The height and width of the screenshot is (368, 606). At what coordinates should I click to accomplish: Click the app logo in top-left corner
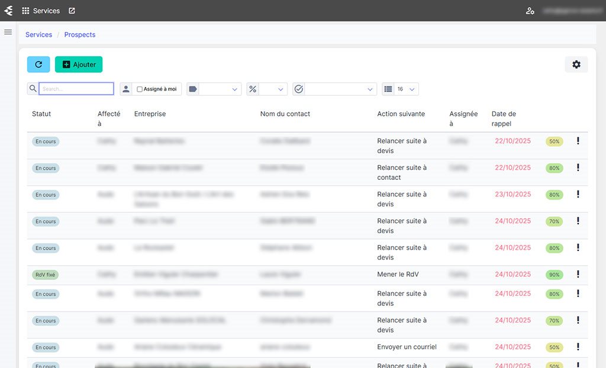point(8,11)
